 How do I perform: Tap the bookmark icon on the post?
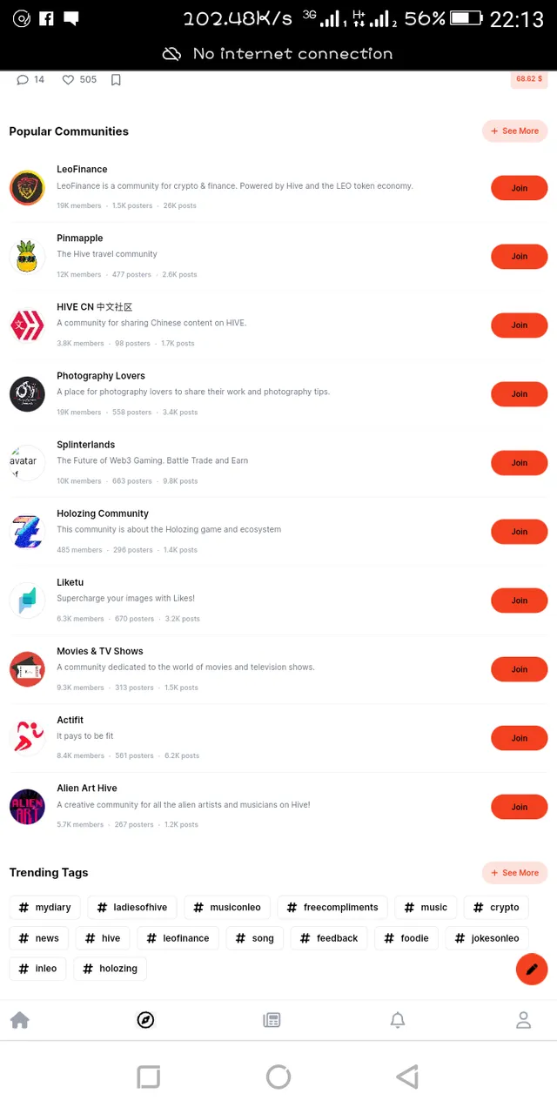pos(116,80)
